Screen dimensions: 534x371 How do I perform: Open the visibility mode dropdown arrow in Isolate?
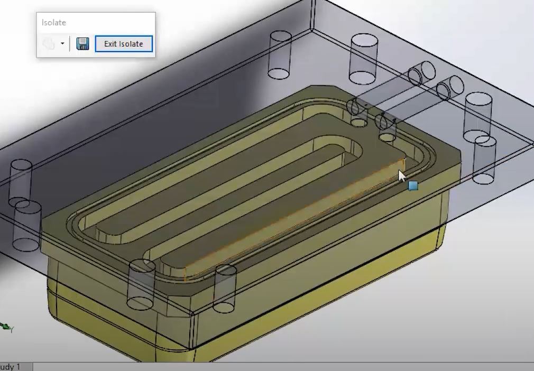click(x=62, y=43)
